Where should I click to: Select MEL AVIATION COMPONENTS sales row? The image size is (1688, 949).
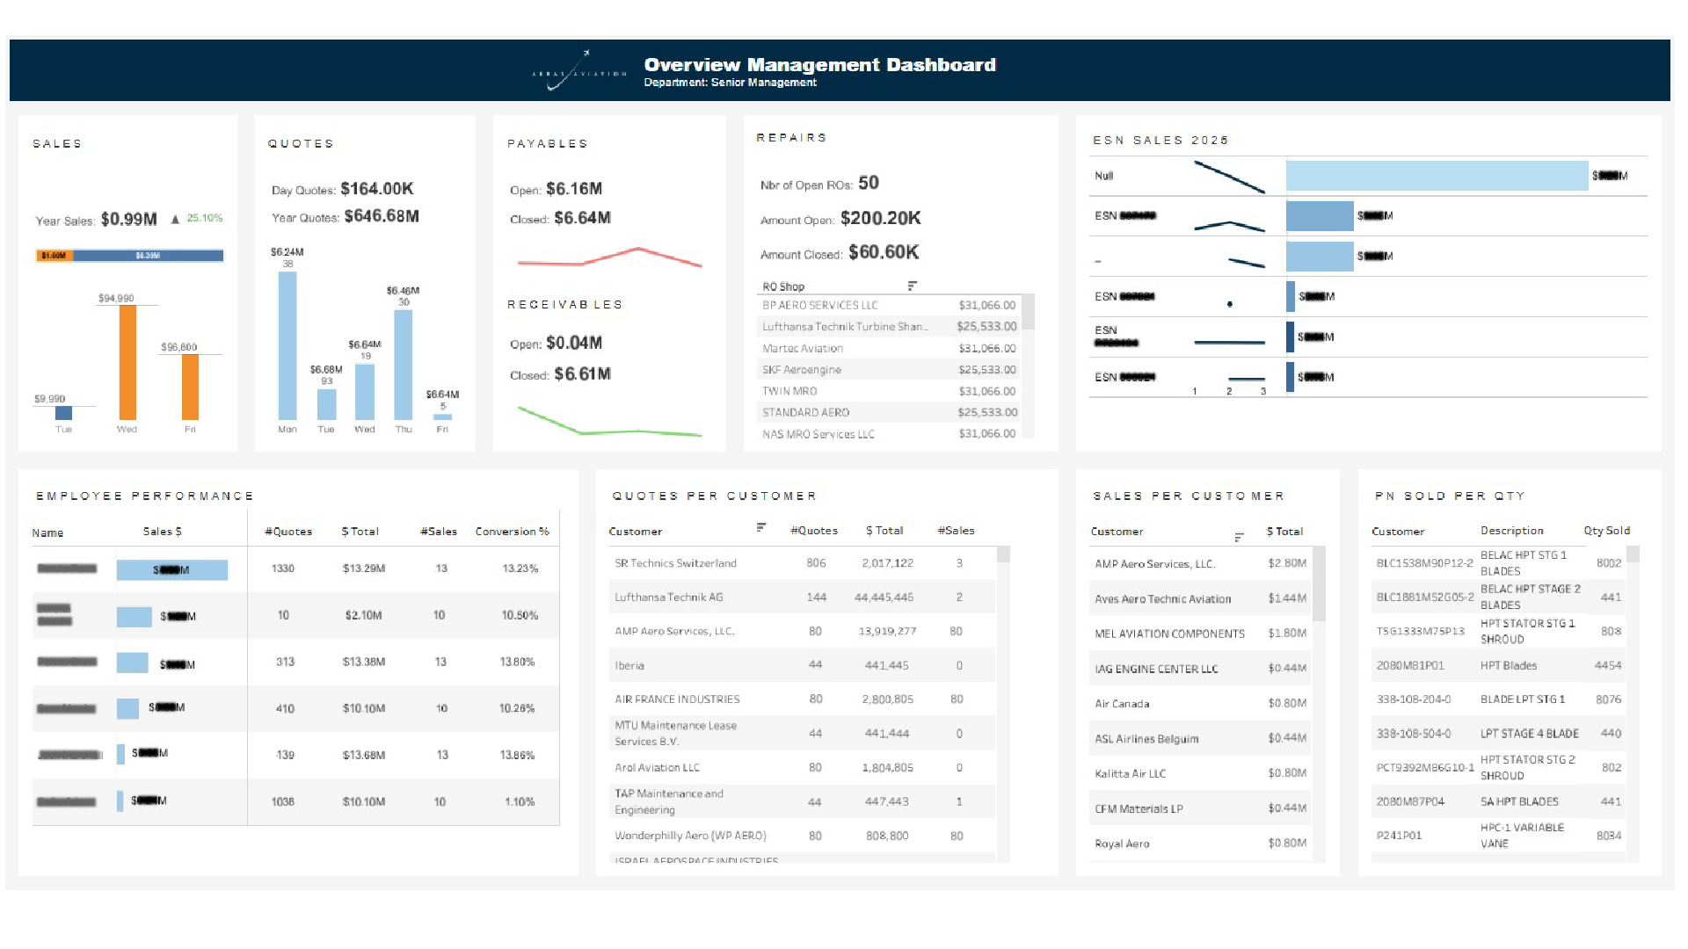click(x=1200, y=634)
